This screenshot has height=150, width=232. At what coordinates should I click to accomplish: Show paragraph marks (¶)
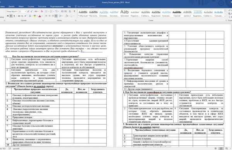[74, 11]
